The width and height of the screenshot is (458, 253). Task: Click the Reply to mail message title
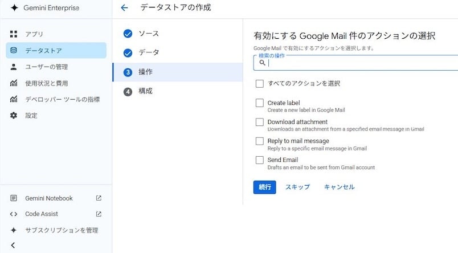298,141
